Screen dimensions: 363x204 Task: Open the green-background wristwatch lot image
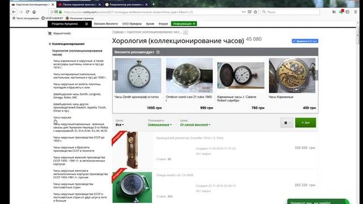(x=132, y=188)
